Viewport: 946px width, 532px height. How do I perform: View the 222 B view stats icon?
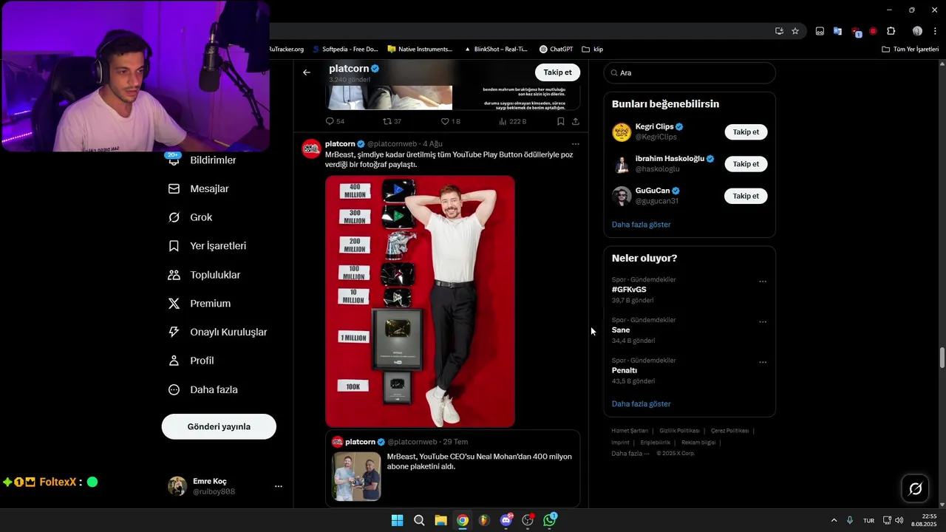pyautogui.click(x=503, y=121)
